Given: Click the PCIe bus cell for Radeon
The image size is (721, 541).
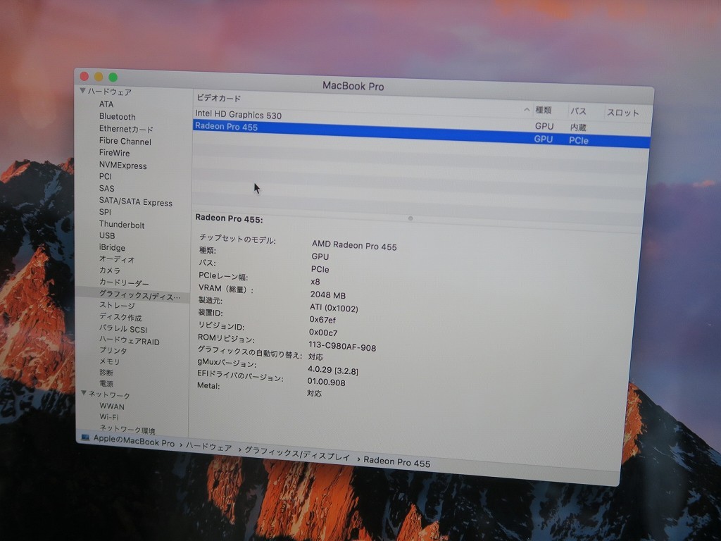Looking at the screenshot, I should click(x=579, y=140).
